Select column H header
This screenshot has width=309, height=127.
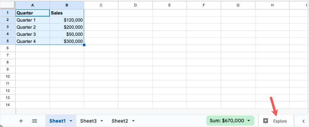(x=272, y=5)
